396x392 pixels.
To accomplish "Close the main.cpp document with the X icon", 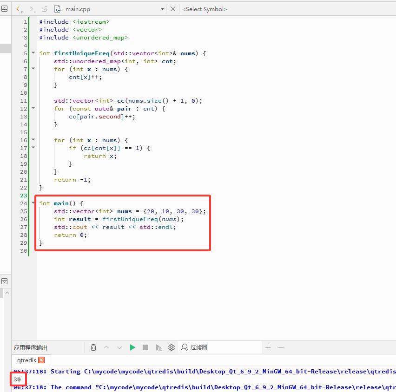I will [173, 9].
